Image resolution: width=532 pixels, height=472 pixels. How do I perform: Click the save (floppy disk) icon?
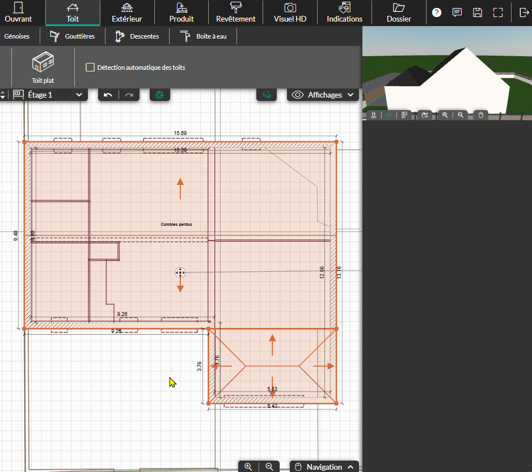[478, 12]
